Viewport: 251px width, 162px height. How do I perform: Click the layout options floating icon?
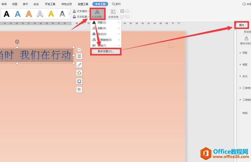tap(79, 56)
